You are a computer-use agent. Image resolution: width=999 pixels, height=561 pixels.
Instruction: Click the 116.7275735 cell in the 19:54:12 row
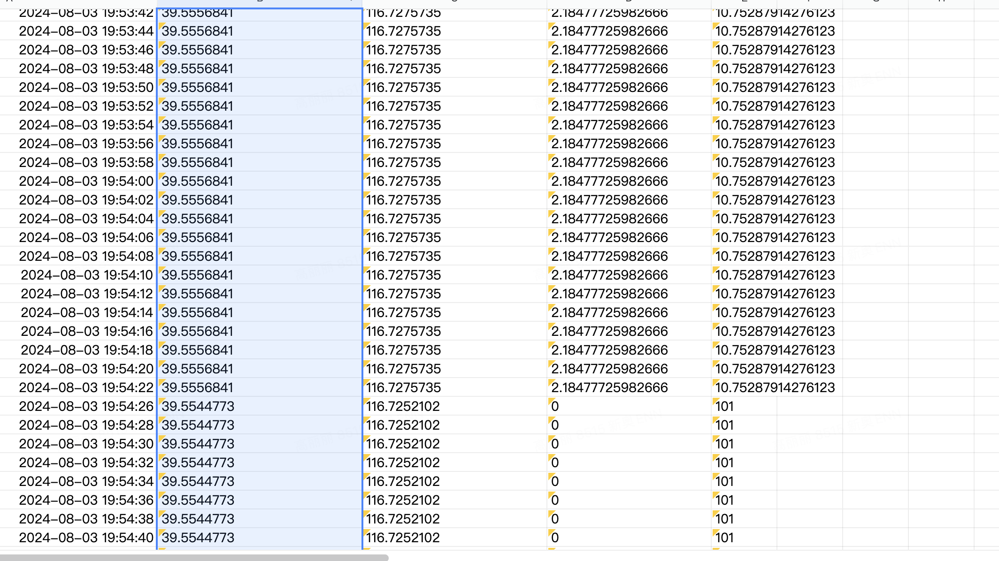point(403,294)
